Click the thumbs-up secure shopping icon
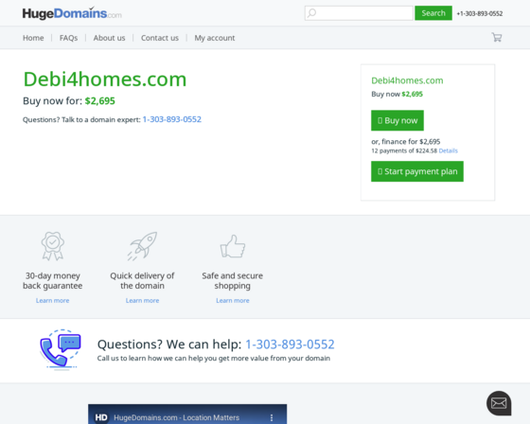Screen dimensions: 530x424 [233, 246]
